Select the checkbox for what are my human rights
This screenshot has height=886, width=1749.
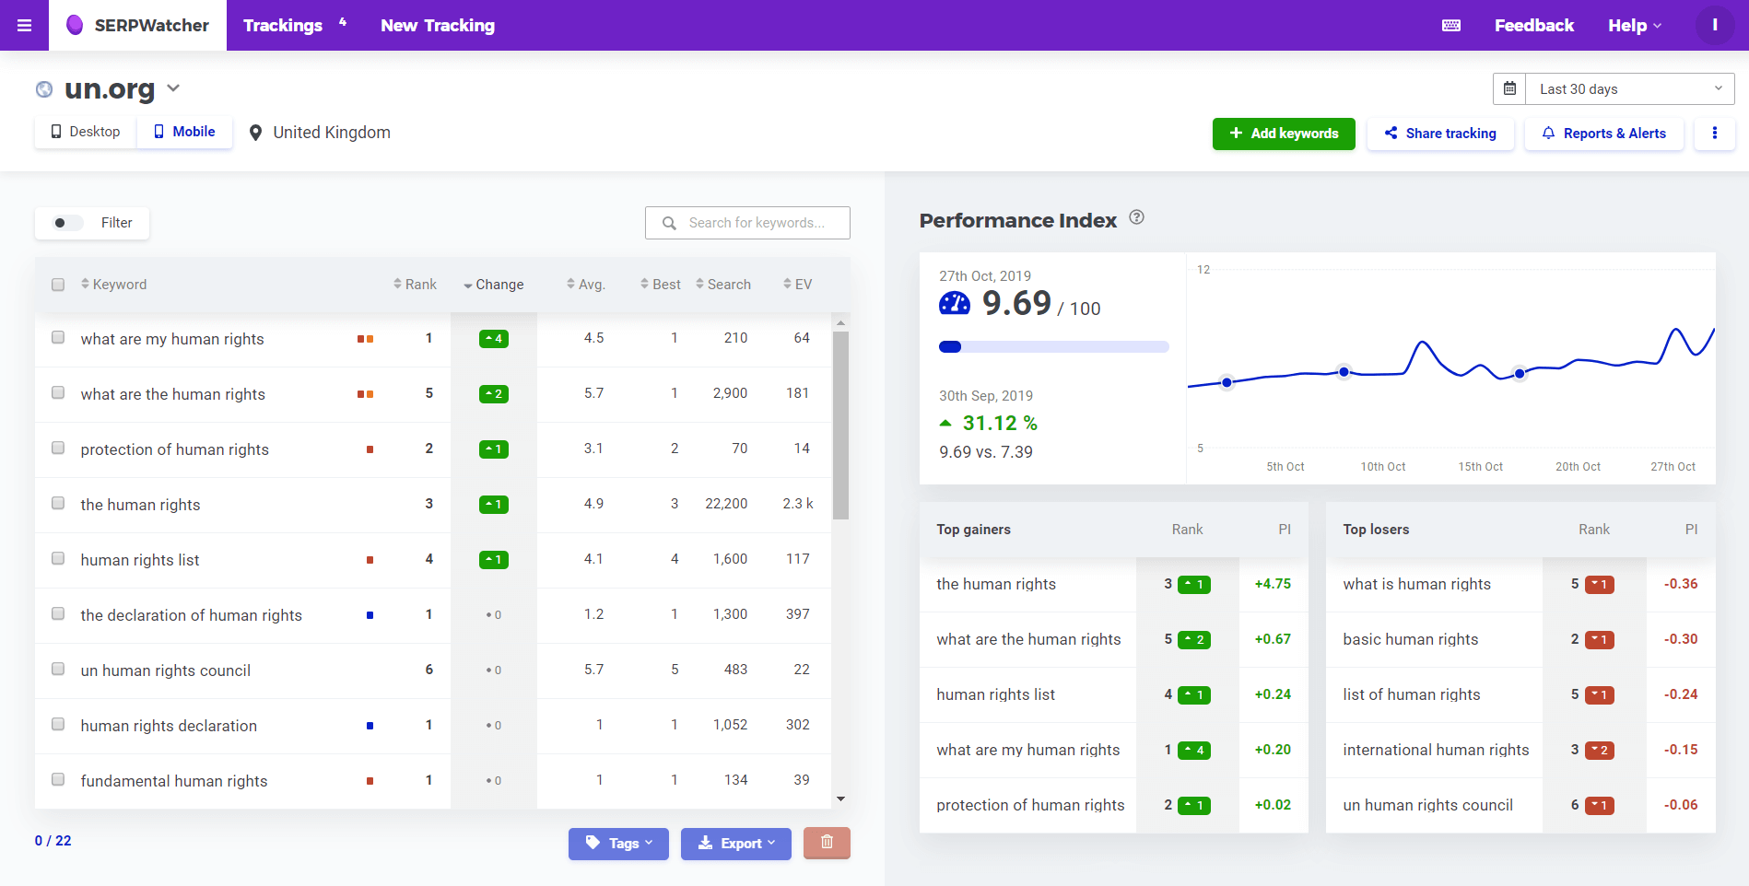coord(58,337)
